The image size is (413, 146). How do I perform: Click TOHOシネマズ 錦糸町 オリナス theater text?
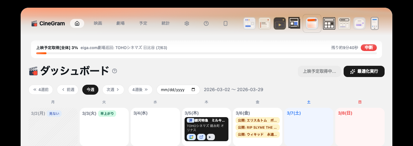pos(206,128)
